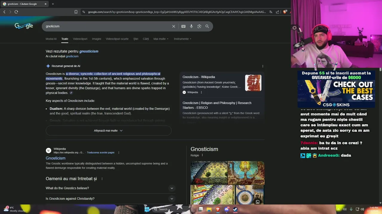Search by image with Google Lens icon
Viewport: 382px width, 214px height.
[x=199, y=26]
